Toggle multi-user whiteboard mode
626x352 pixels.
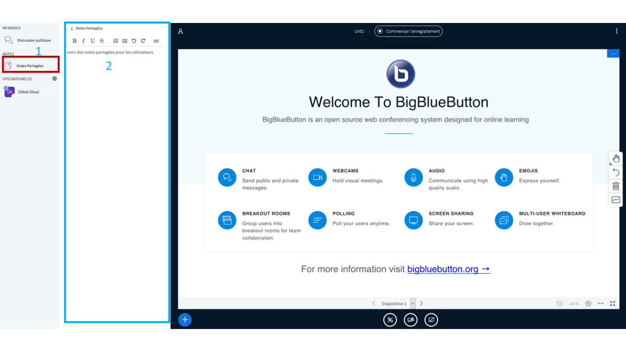(x=616, y=200)
